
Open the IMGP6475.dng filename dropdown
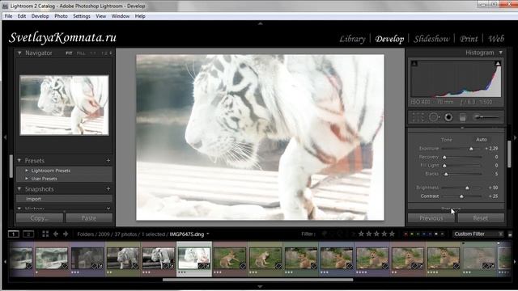[x=208, y=234]
